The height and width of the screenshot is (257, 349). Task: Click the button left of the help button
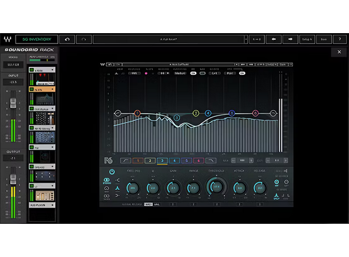point(324,39)
